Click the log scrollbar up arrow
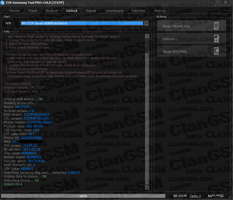Viewport: 233px width, 200px height. click(x=147, y=36)
